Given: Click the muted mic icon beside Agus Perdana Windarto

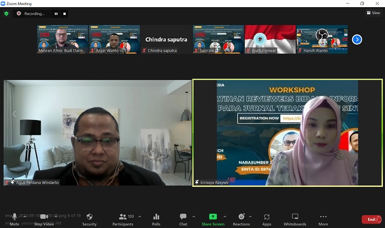Looking at the screenshot, I should [x=7, y=182].
